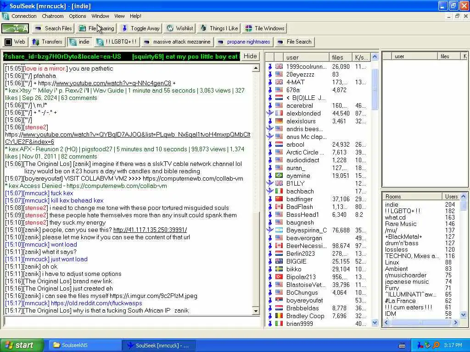Select the drum'n'bass room
The height and width of the screenshot is (352, 470).
tap(402, 243)
